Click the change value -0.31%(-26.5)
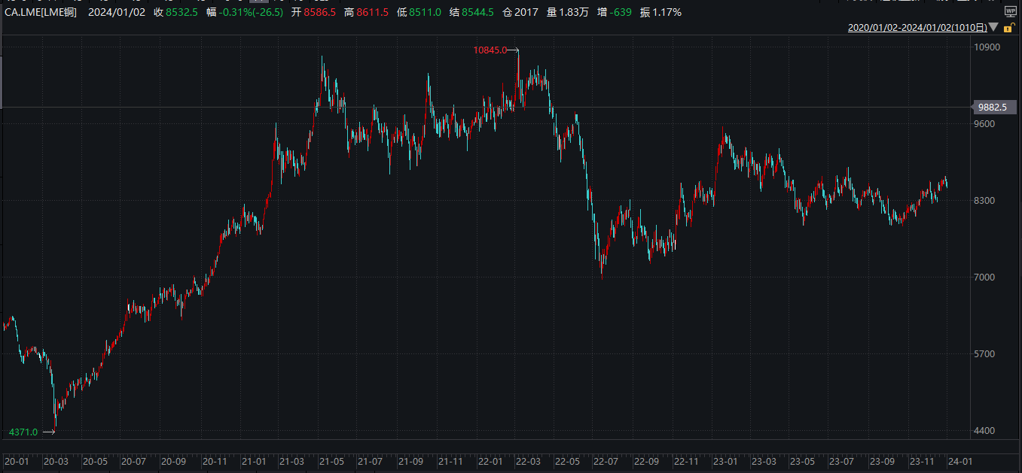Screen dimensions: 1022x473 pos(252,12)
